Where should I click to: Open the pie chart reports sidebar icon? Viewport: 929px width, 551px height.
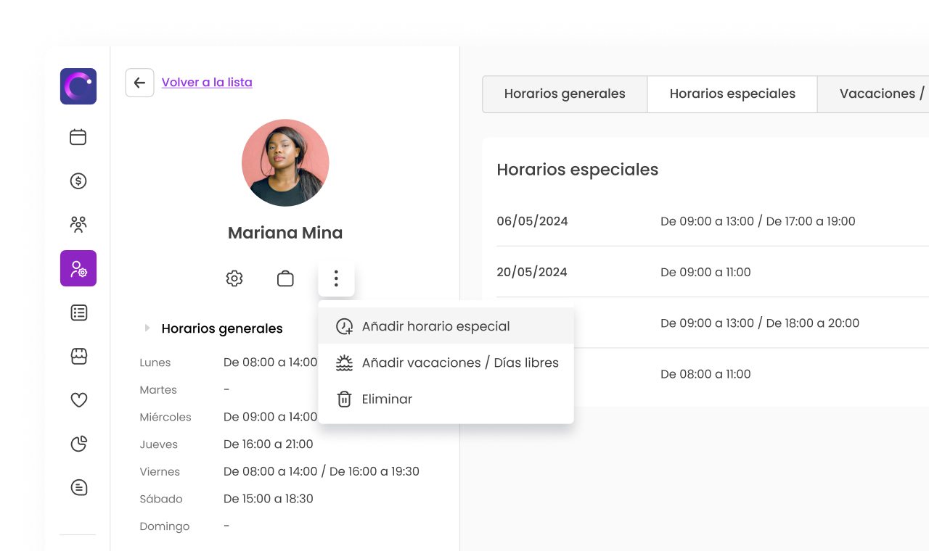(x=78, y=444)
